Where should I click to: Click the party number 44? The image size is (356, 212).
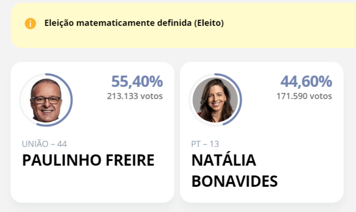pyautogui.click(x=62, y=144)
